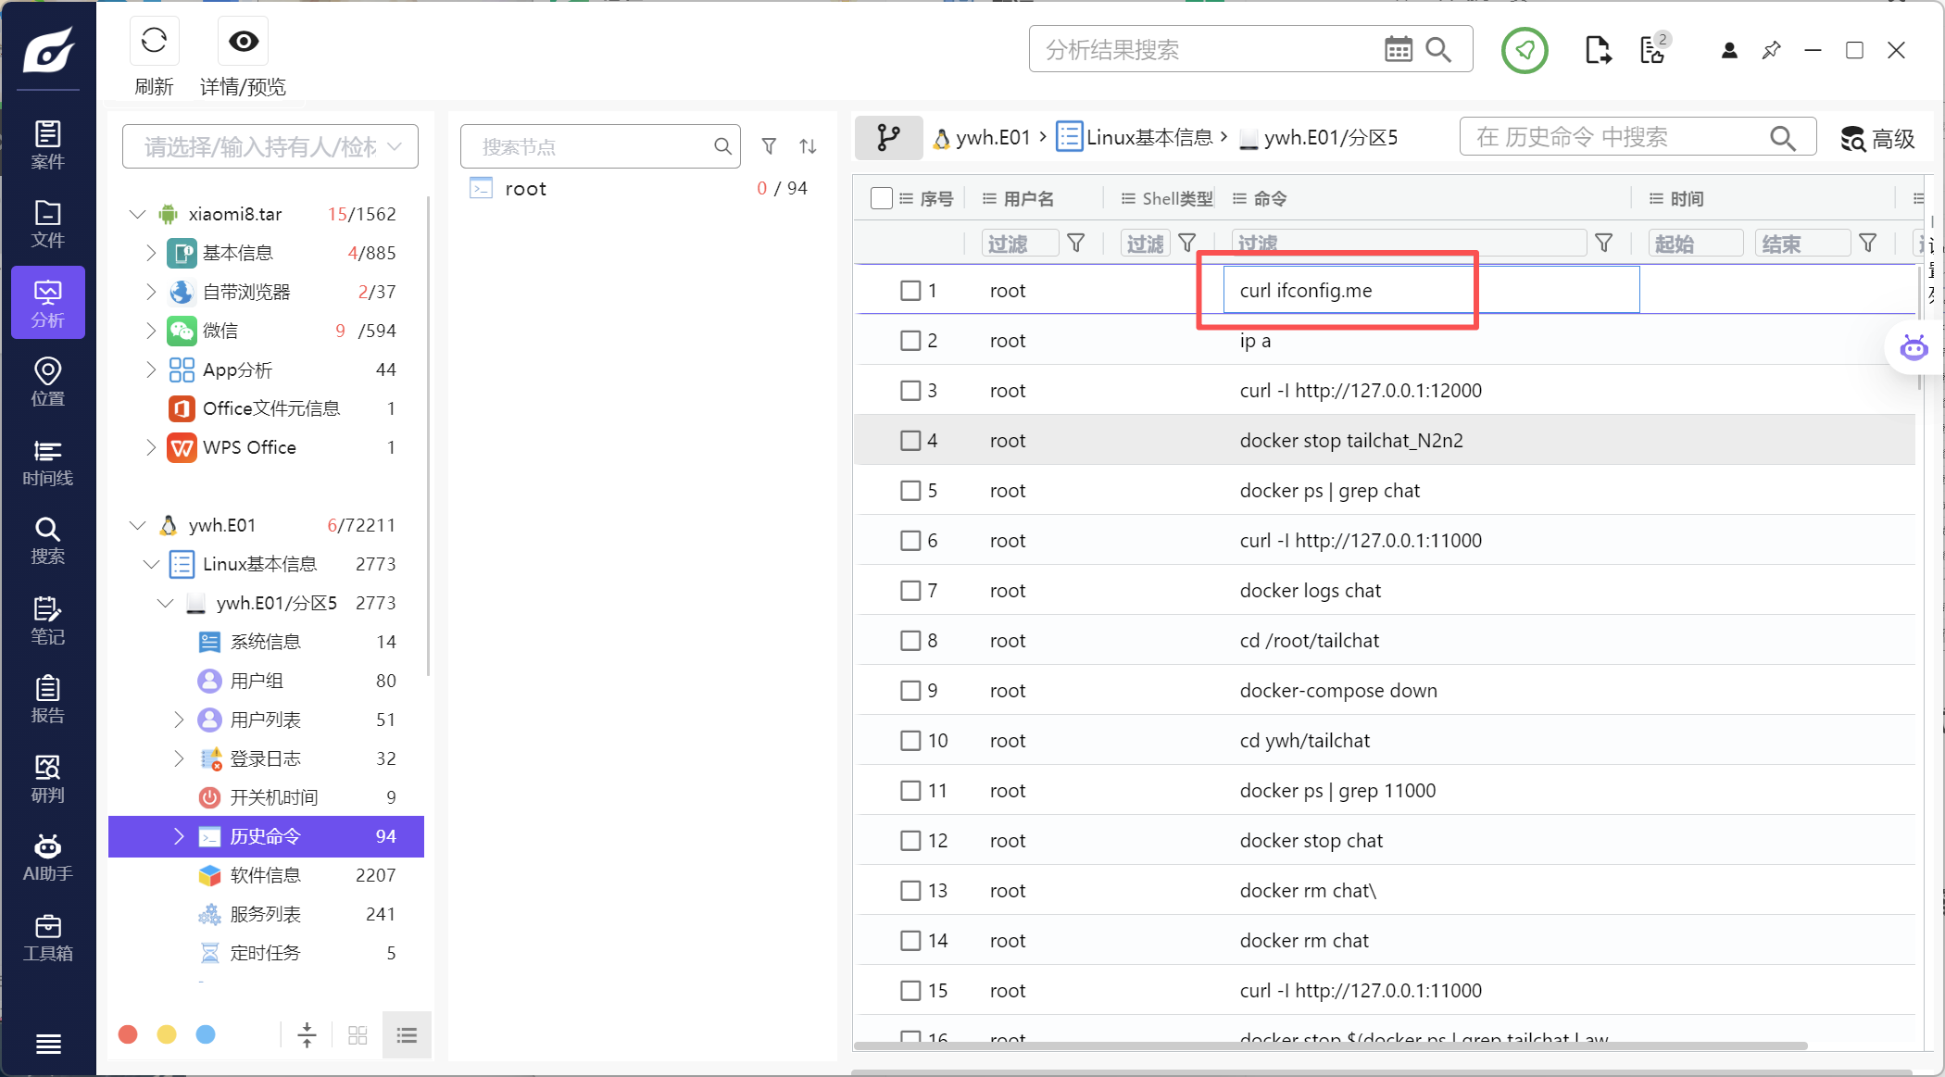The height and width of the screenshot is (1077, 1945).
Task: Open the 工具箱 sidebar icon
Action: pyautogui.click(x=48, y=937)
